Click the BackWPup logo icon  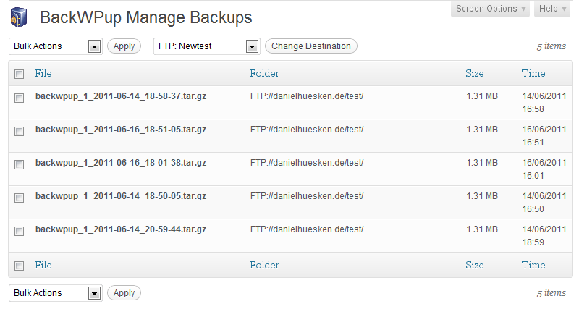(20, 17)
